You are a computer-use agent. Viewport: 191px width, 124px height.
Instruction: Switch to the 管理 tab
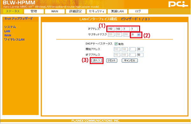pyautogui.click(x=34, y=11)
